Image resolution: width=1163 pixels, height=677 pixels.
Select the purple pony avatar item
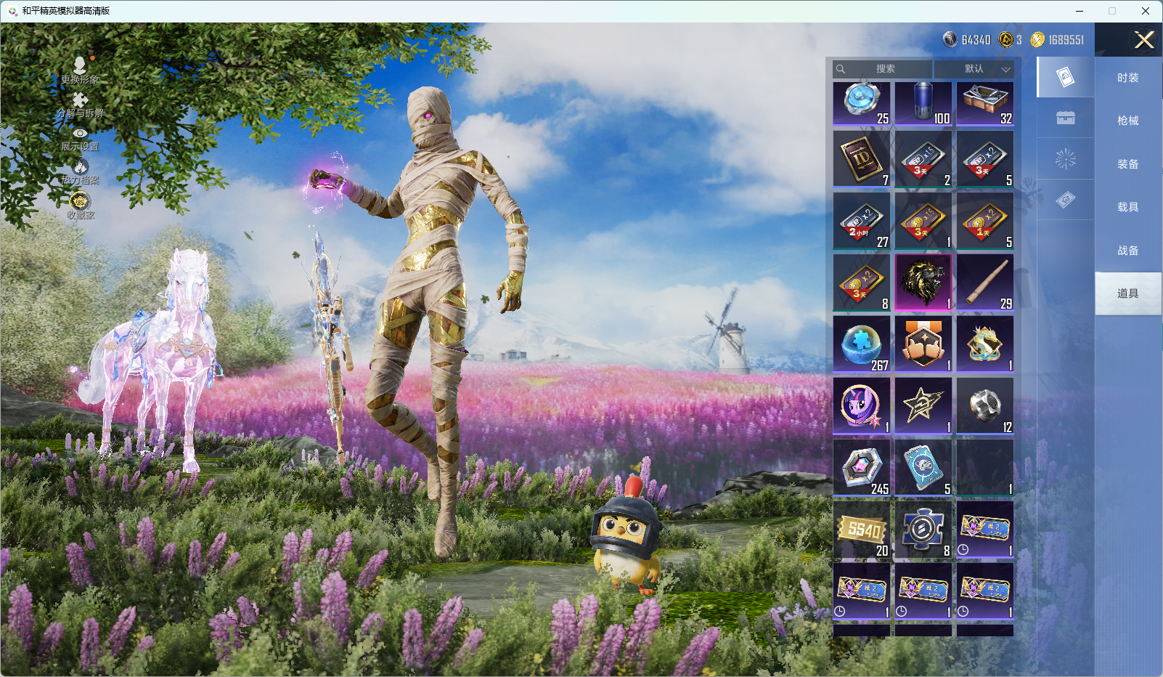click(x=862, y=406)
